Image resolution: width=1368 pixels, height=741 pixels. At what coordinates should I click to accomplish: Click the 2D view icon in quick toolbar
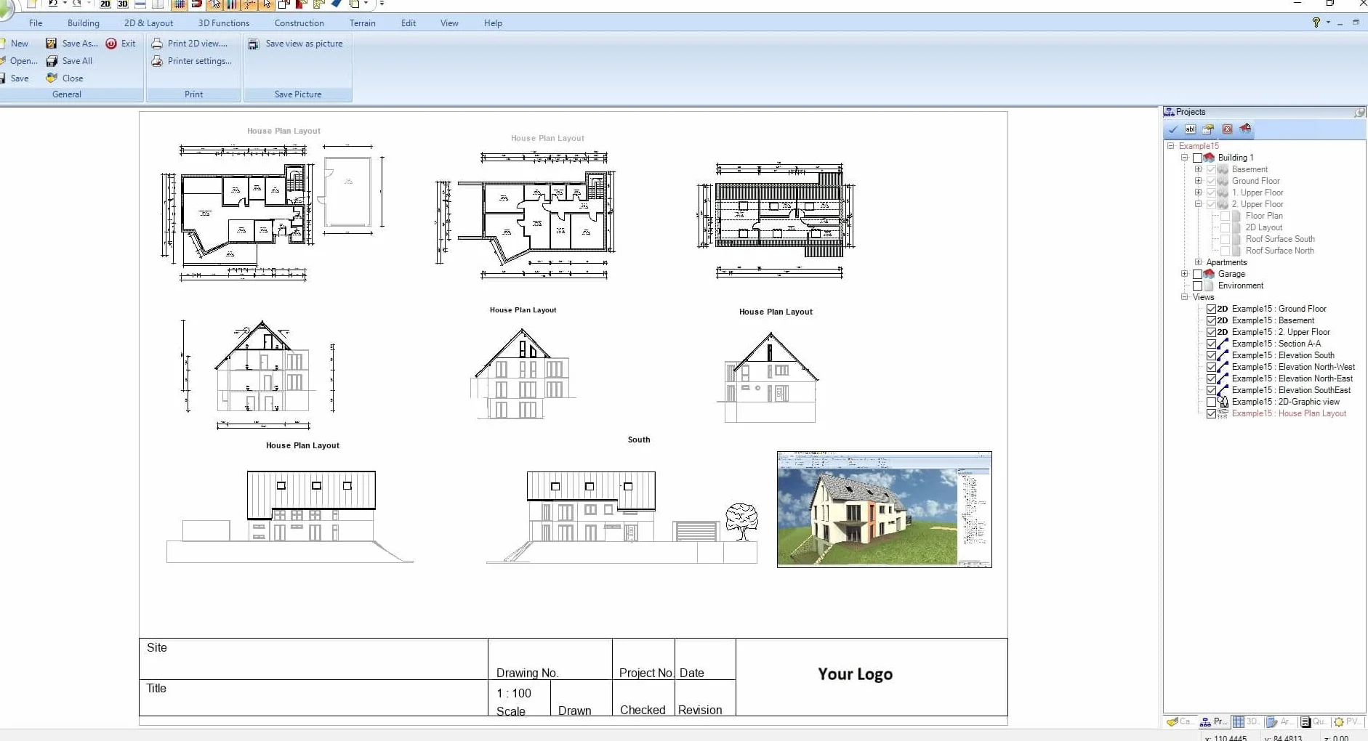tap(105, 4)
